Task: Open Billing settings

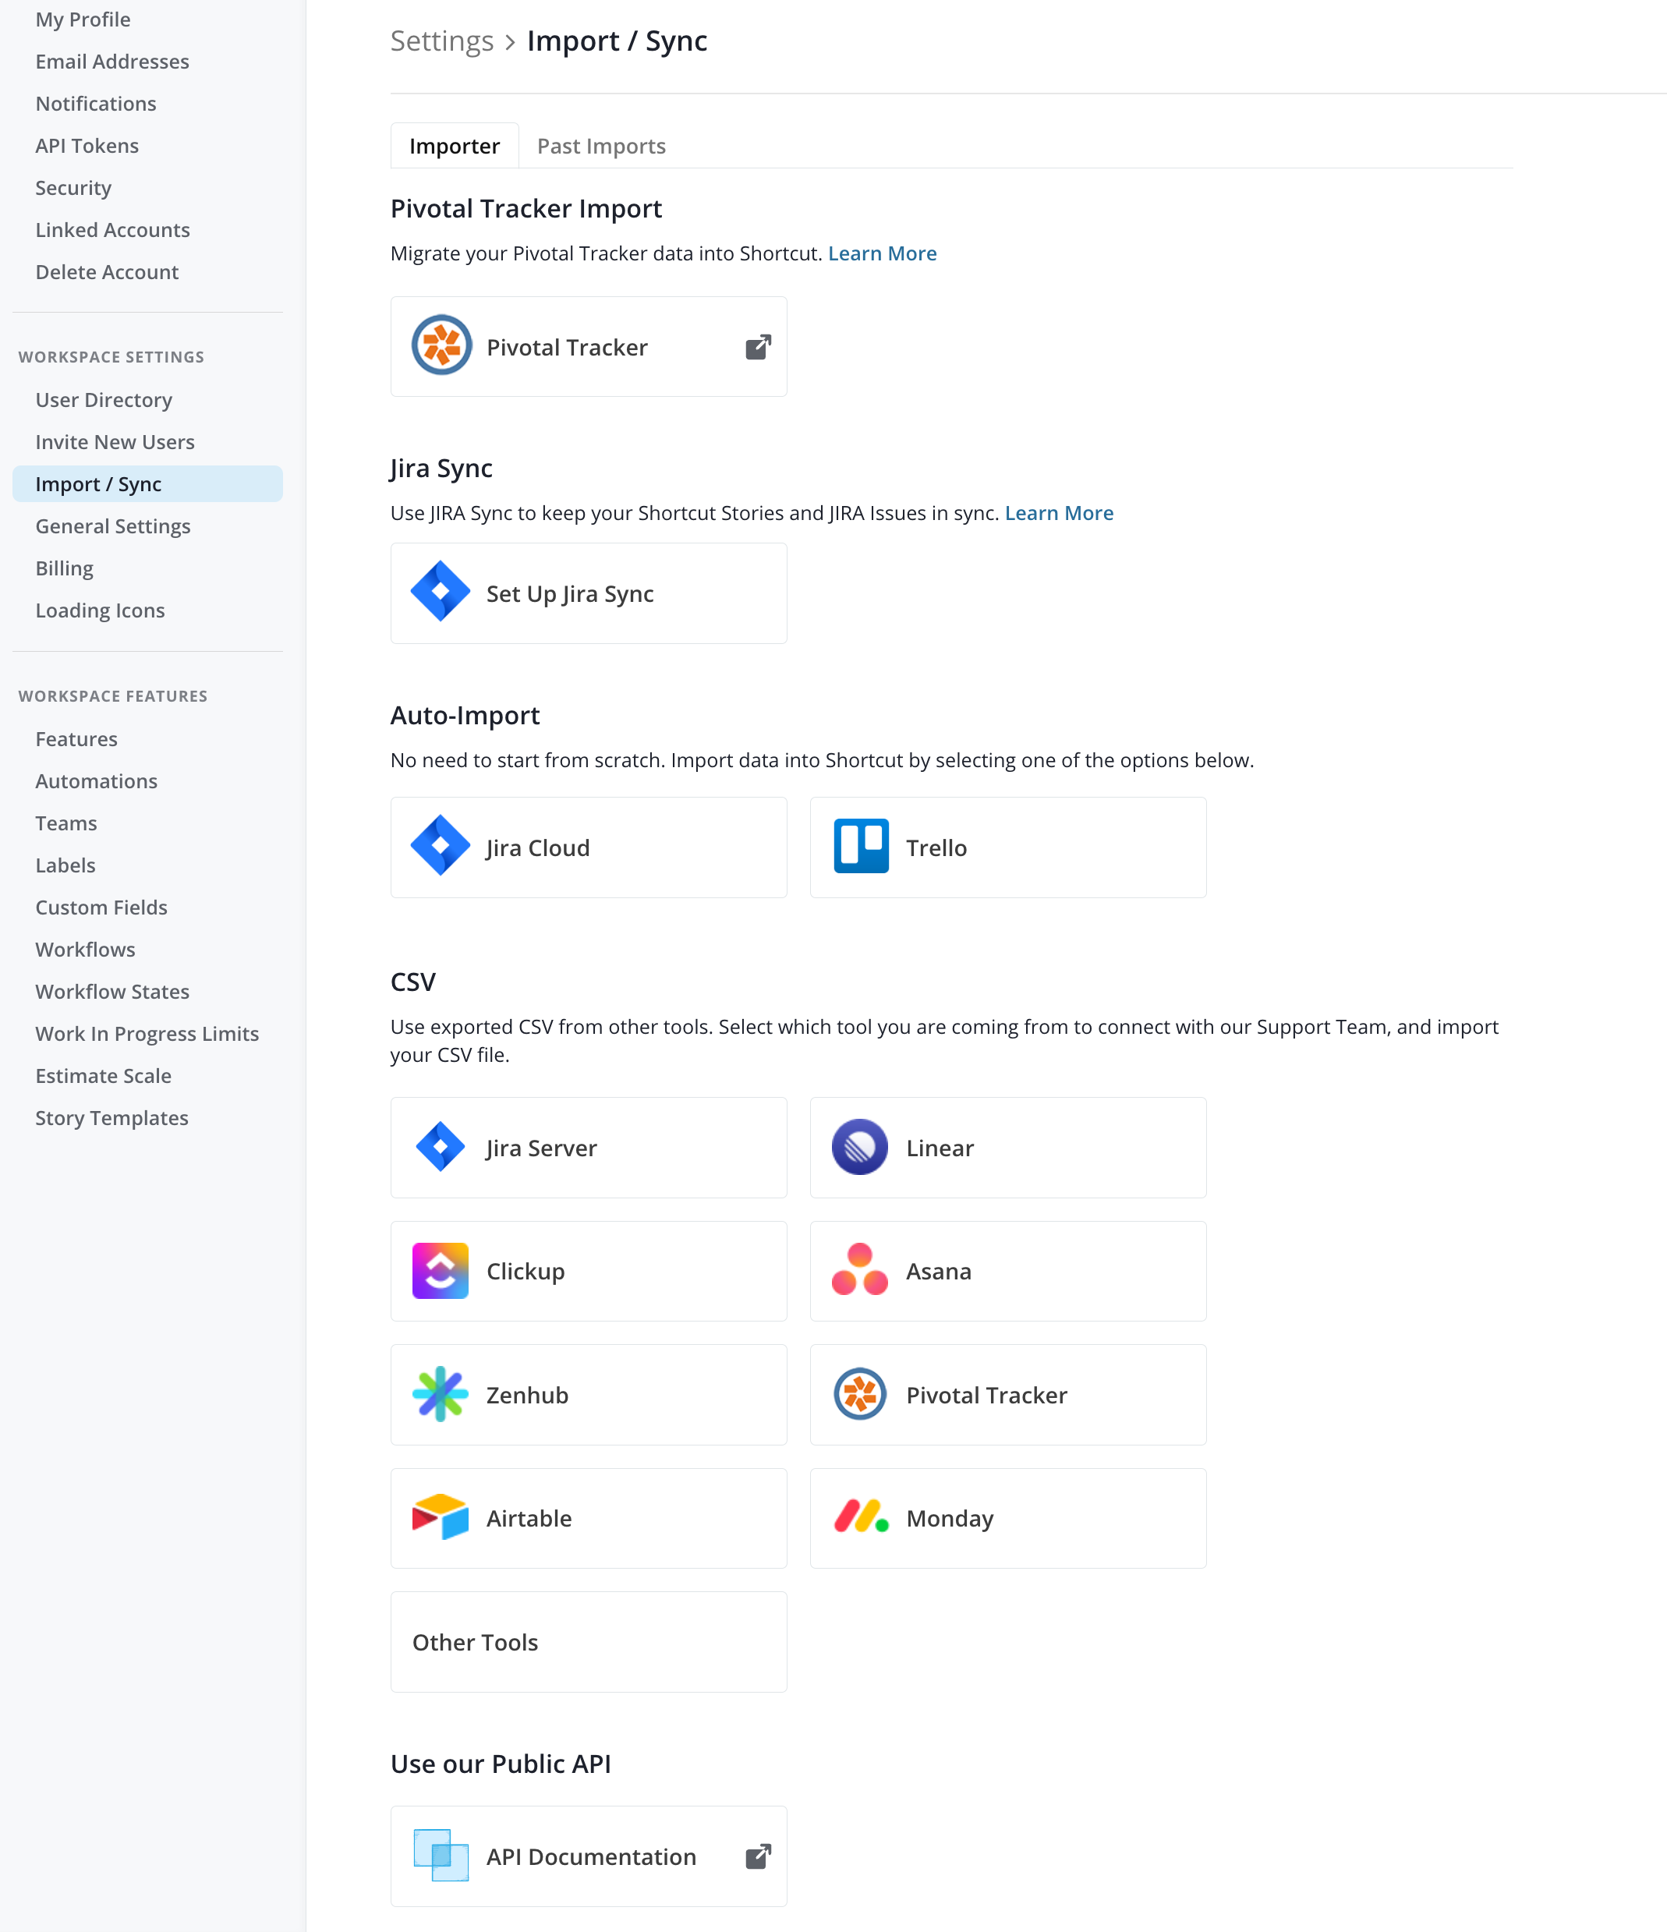Action: tap(65, 568)
